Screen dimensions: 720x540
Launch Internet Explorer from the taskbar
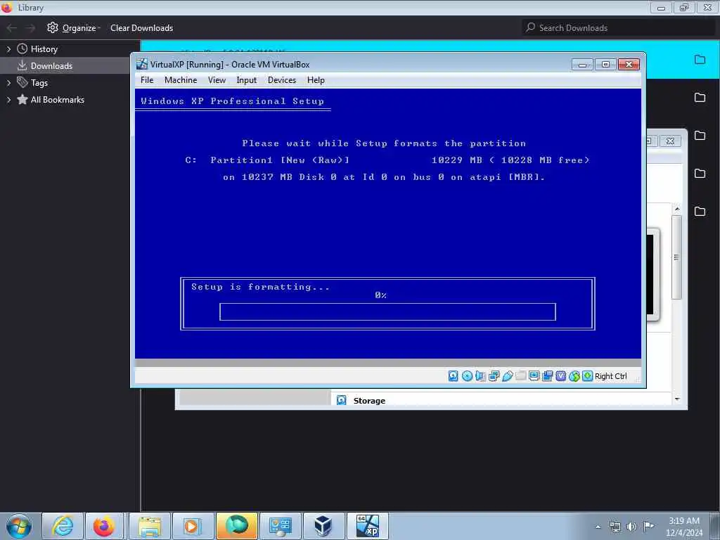click(x=63, y=526)
